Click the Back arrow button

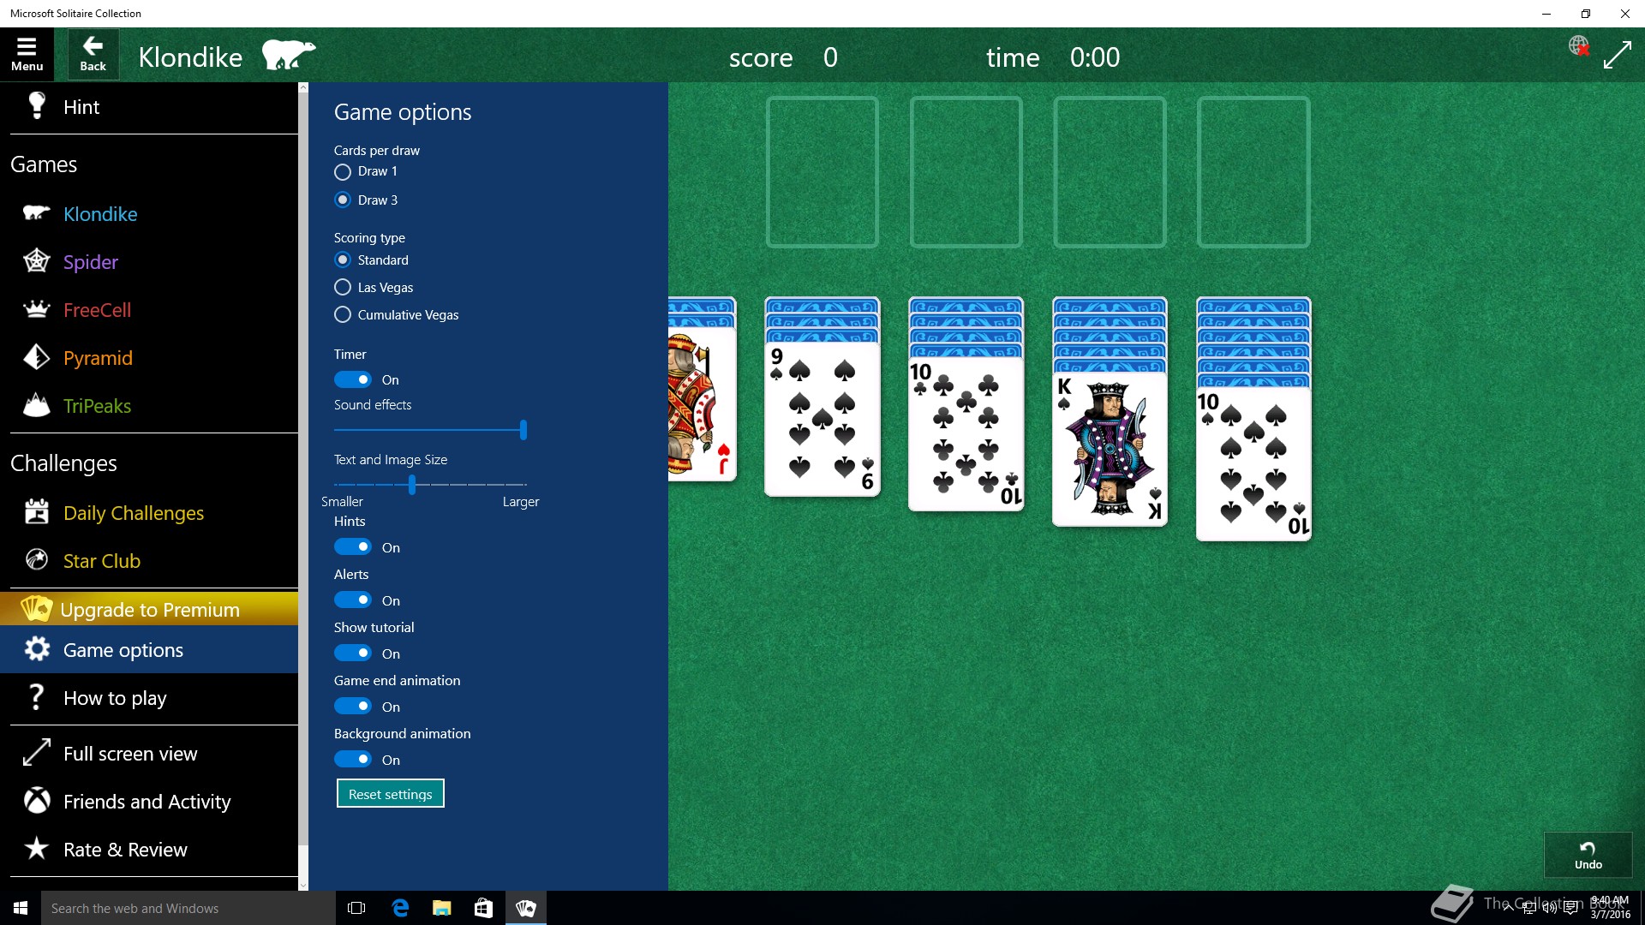click(93, 55)
